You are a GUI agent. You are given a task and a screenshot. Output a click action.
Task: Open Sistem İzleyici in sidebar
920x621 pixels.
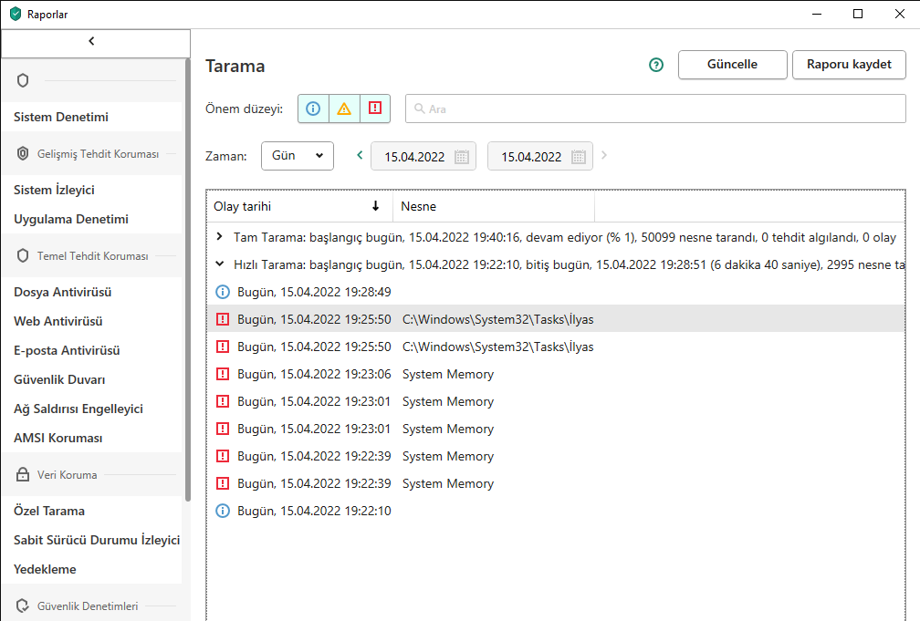coord(54,190)
